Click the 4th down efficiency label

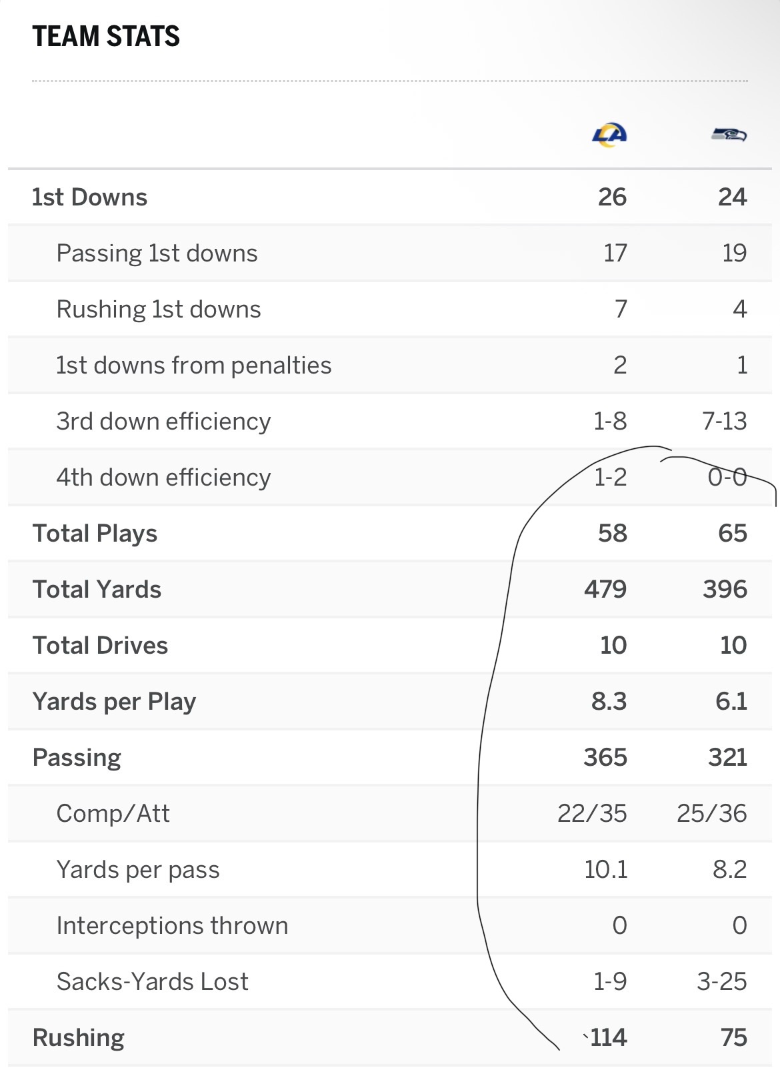point(163,478)
